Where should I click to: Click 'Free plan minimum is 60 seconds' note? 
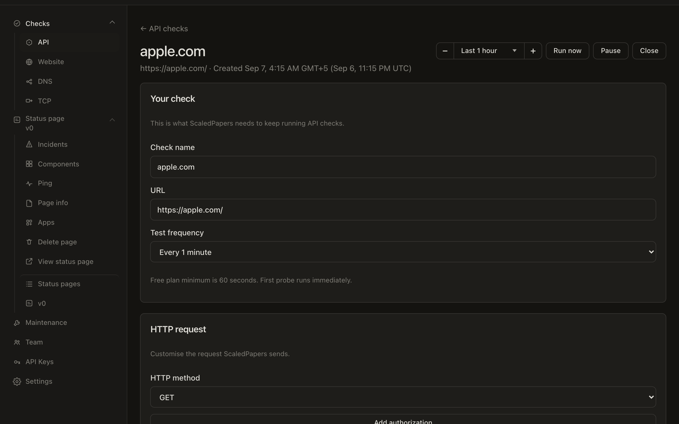click(x=251, y=280)
